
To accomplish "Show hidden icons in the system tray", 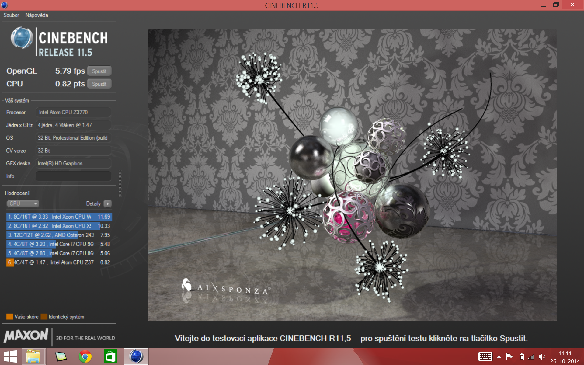I will point(498,356).
